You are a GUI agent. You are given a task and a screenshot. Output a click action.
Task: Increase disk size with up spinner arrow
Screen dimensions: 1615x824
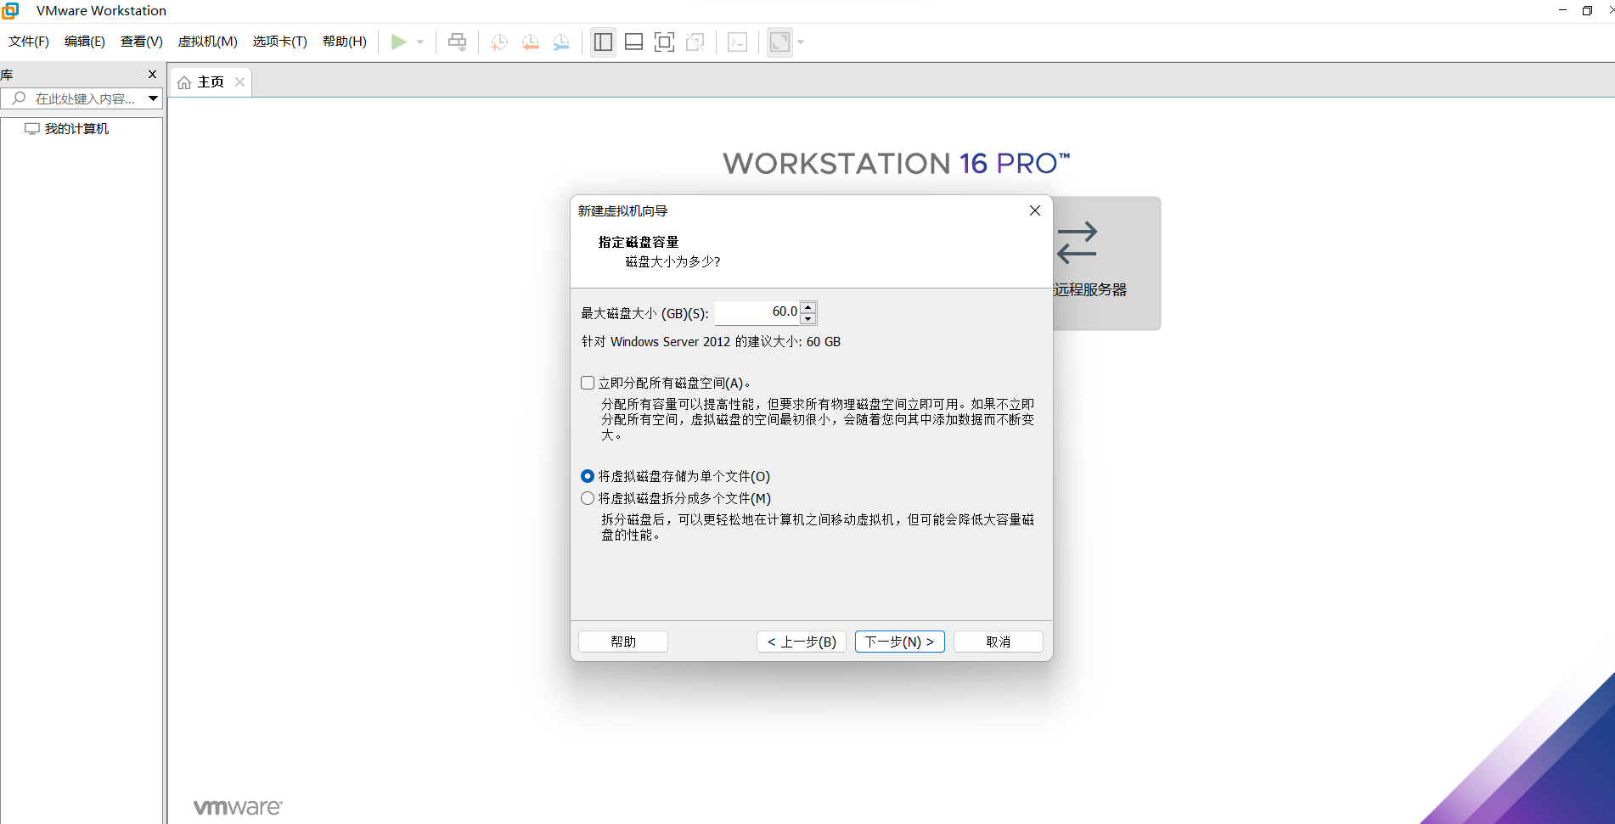coord(808,307)
